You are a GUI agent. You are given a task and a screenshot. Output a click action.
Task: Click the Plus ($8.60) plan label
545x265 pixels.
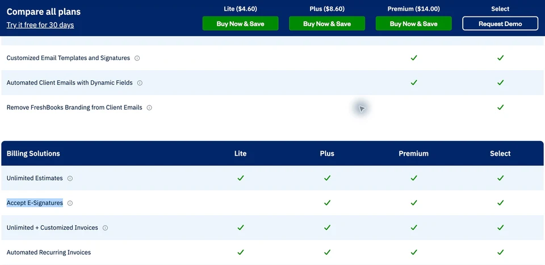tap(327, 9)
